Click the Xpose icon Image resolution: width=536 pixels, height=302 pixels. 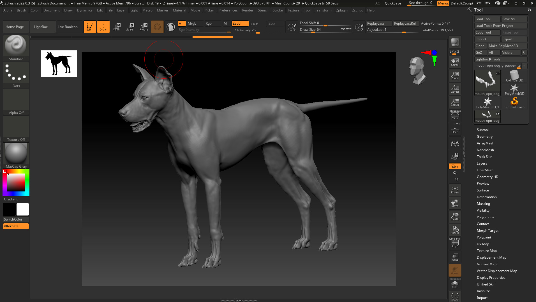point(455,297)
